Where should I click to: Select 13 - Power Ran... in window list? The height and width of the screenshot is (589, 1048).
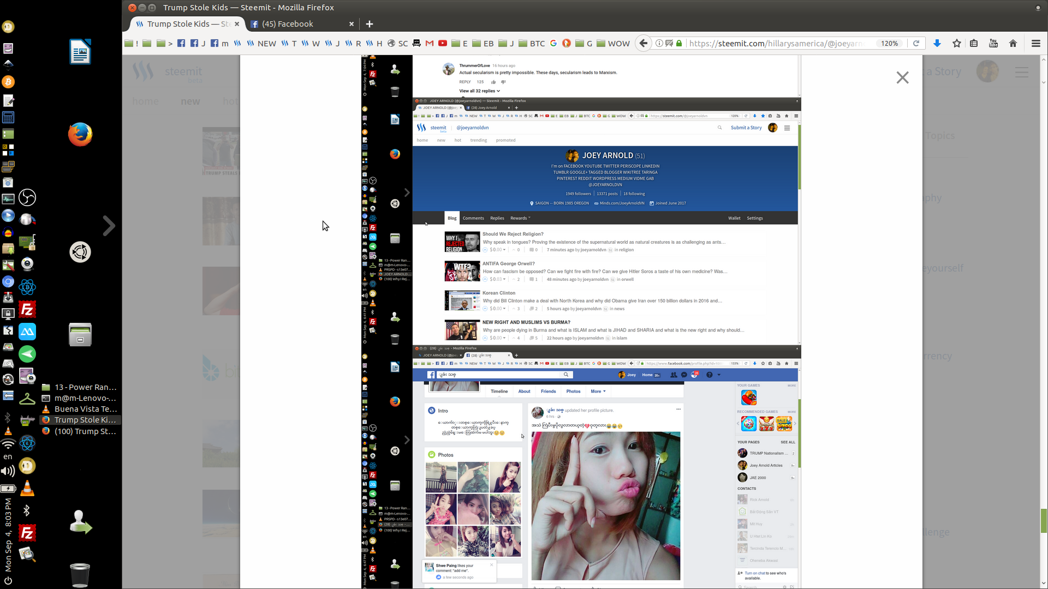[80, 387]
